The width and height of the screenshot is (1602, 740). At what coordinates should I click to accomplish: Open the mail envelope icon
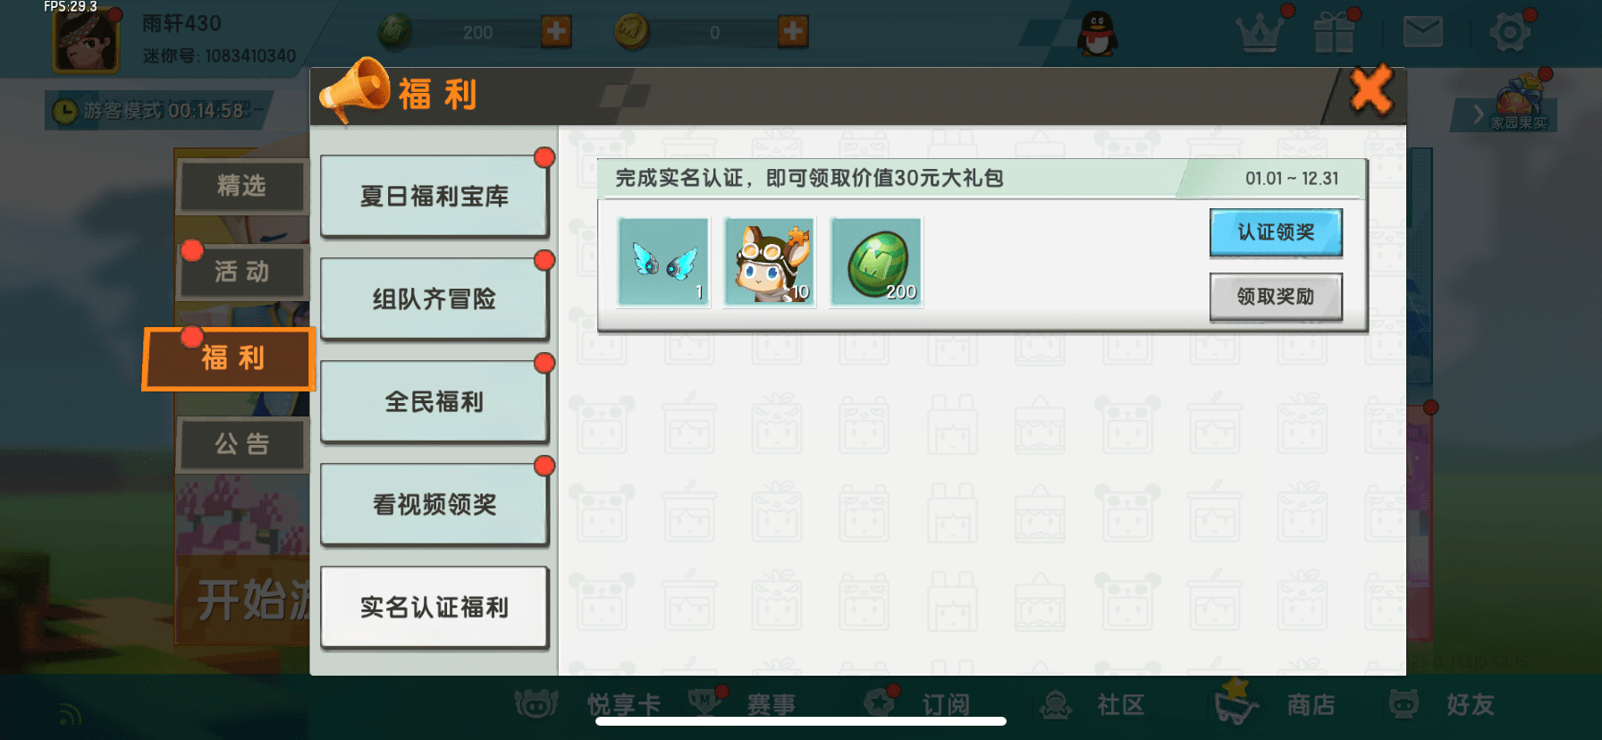coord(1422,32)
